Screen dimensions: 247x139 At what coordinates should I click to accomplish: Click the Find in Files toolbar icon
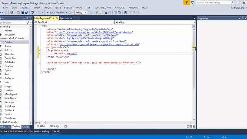coord(97,12)
